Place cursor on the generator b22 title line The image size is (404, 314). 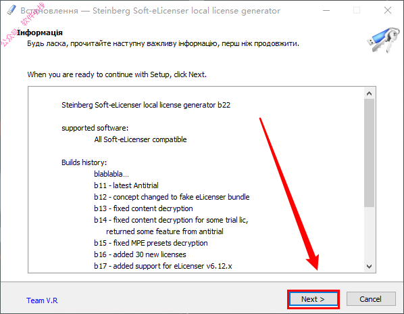[x=146, y=105]
